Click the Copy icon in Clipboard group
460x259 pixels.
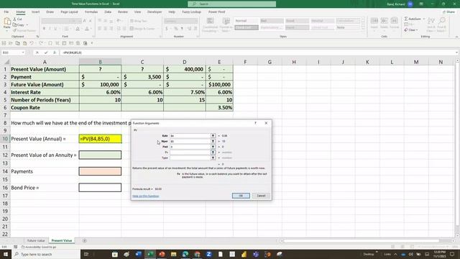(x=15, y=24)
